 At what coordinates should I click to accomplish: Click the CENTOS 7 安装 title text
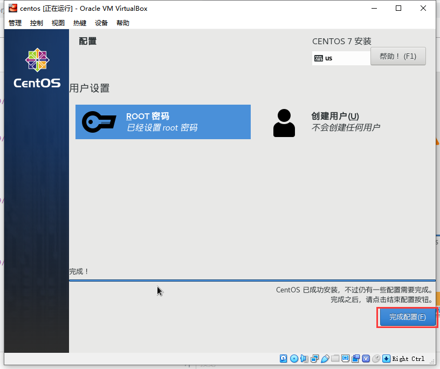click(x=341, y=42)
